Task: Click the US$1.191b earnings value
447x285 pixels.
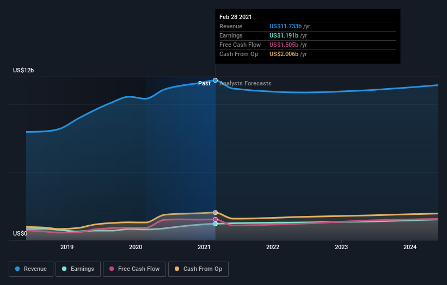Action: tap(284, 35)
